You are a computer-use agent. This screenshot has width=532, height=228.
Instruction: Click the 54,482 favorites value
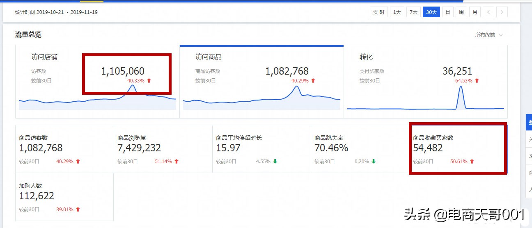[428, 148]
